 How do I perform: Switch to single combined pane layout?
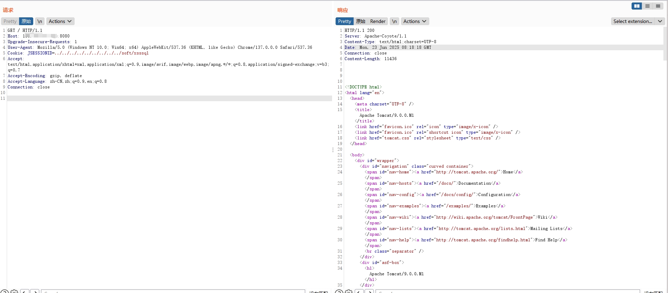(658, 6)
